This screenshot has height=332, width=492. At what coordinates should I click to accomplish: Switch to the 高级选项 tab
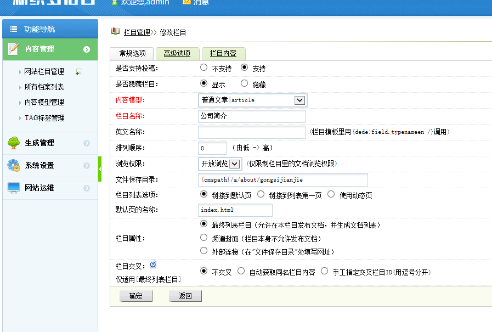click(177, 54)
